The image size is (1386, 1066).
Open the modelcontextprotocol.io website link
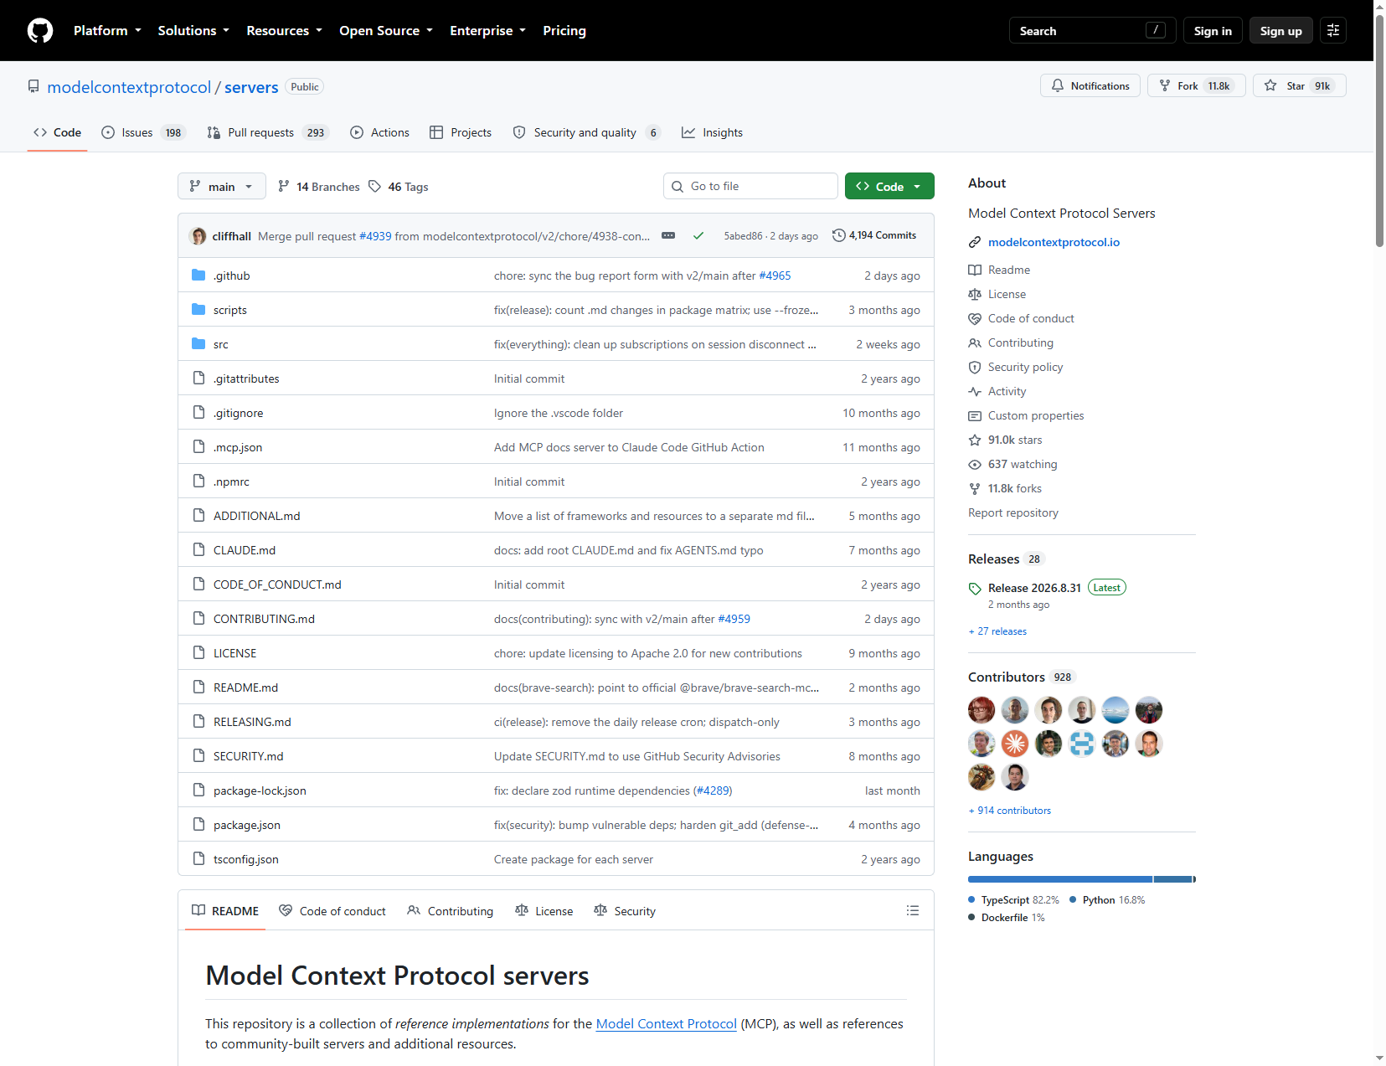point(1054,242)
